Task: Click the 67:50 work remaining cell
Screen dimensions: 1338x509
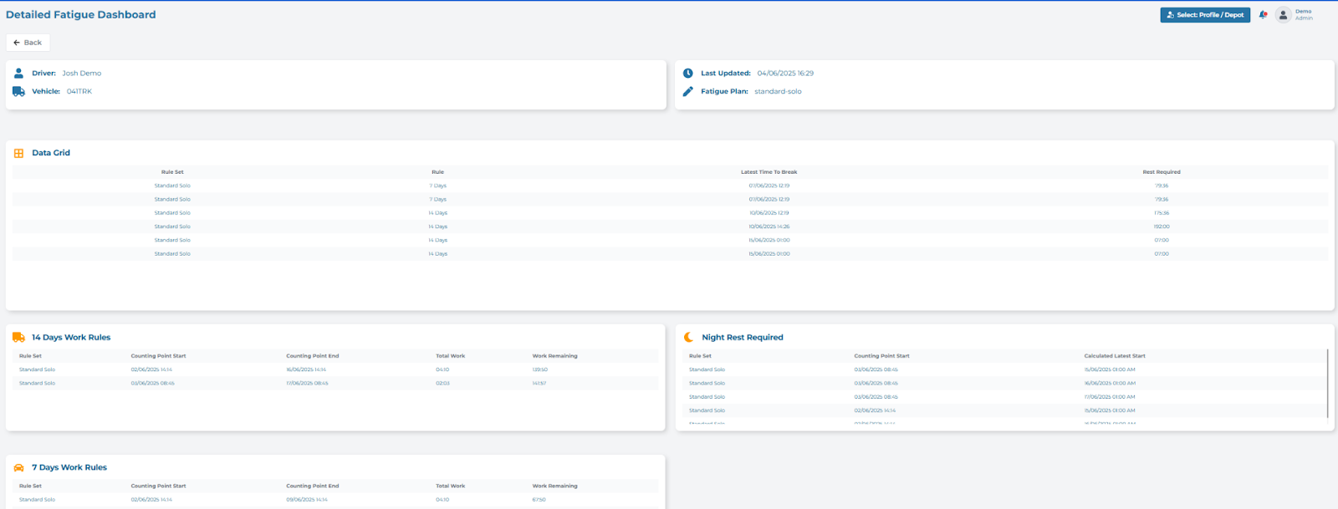Action: tap(539, 500)
